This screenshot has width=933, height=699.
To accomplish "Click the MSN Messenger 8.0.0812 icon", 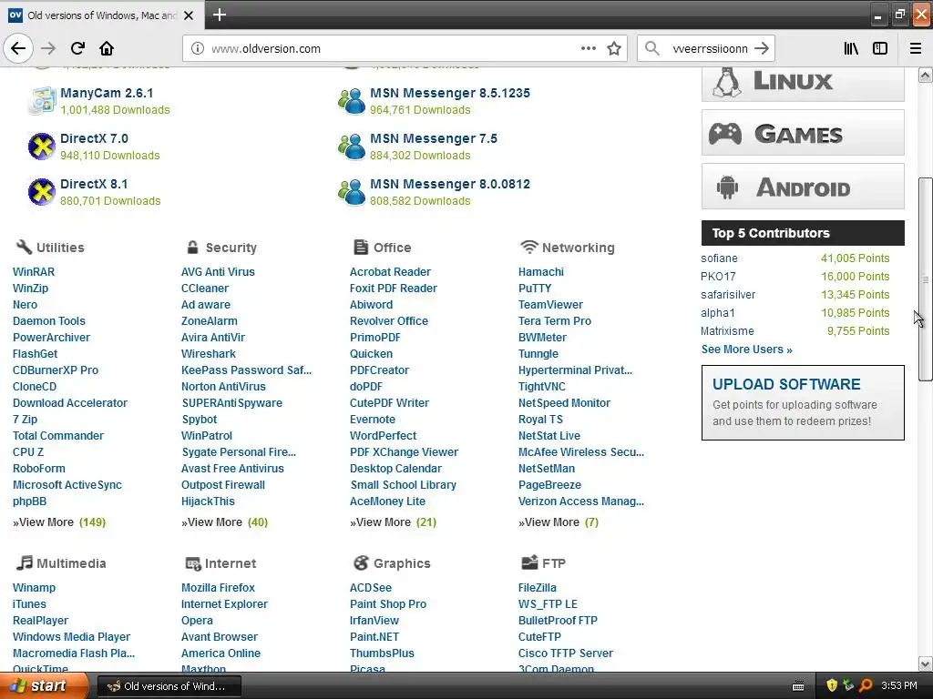I will coord(352,191).
